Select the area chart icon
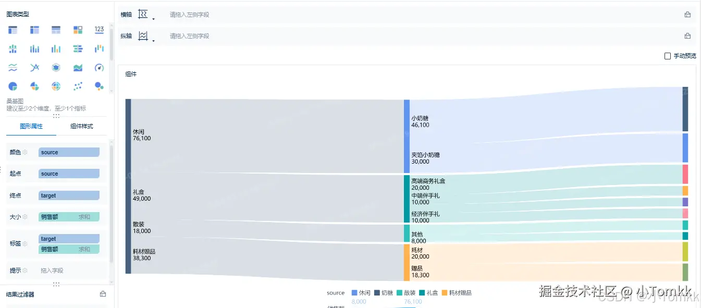Image resolution: width=701 pixels, height=308 pixels. tap(78, 68)
